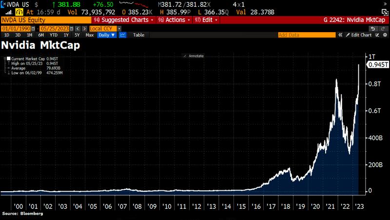Click the high price 385.99
390x220 pixels.
click(176, 12)
